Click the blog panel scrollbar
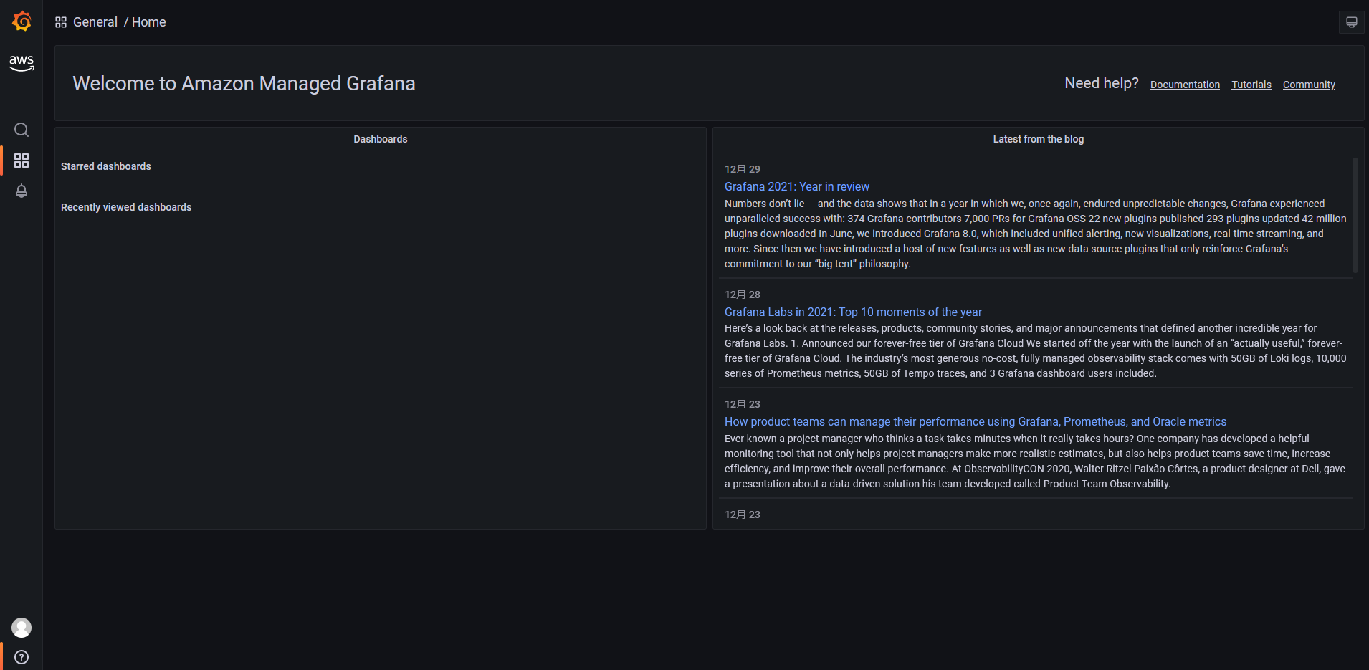 [1355, 215]
